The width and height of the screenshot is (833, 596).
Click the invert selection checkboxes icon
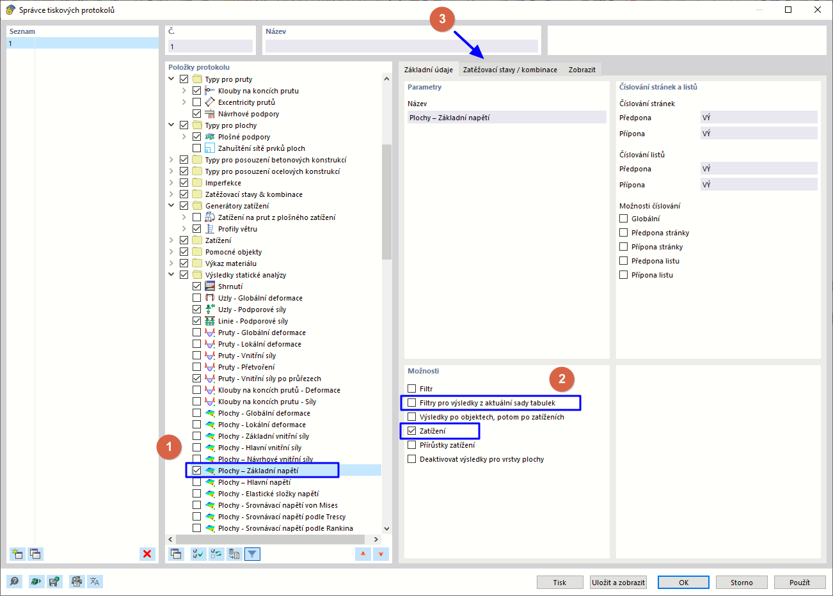(x=216, y=554)
